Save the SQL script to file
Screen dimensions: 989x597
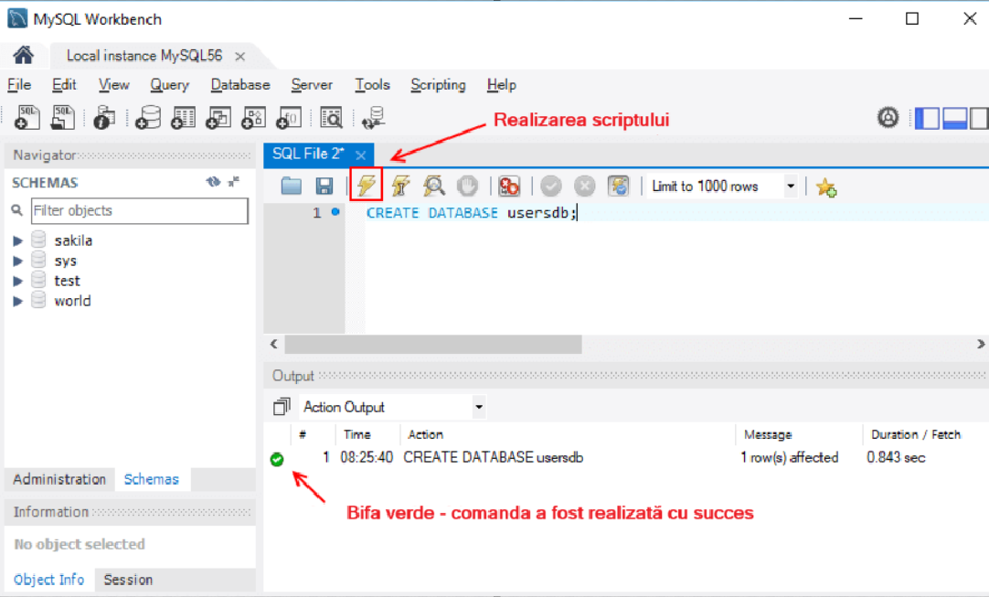click(324, 186)
